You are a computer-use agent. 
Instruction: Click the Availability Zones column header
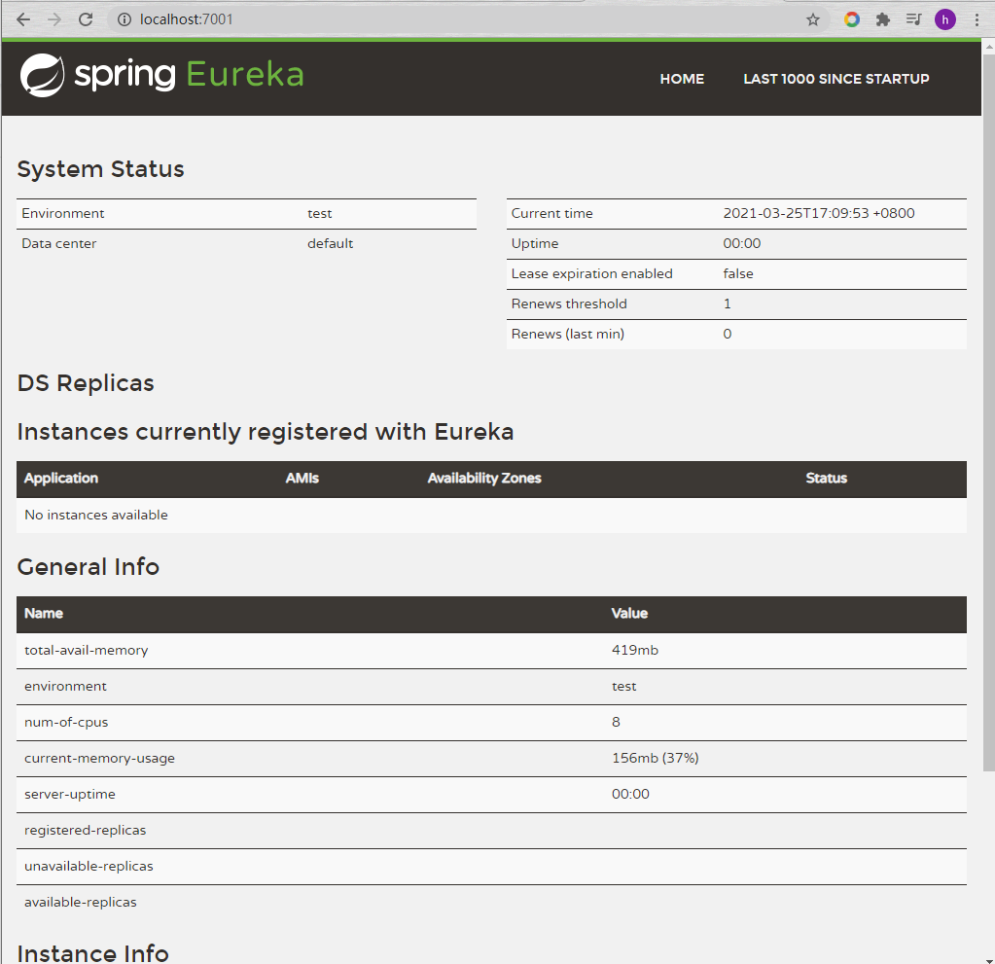click(484, 479)
